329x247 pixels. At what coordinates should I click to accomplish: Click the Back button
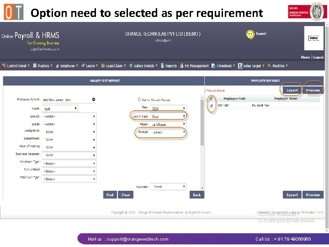(x=197, y=195)
